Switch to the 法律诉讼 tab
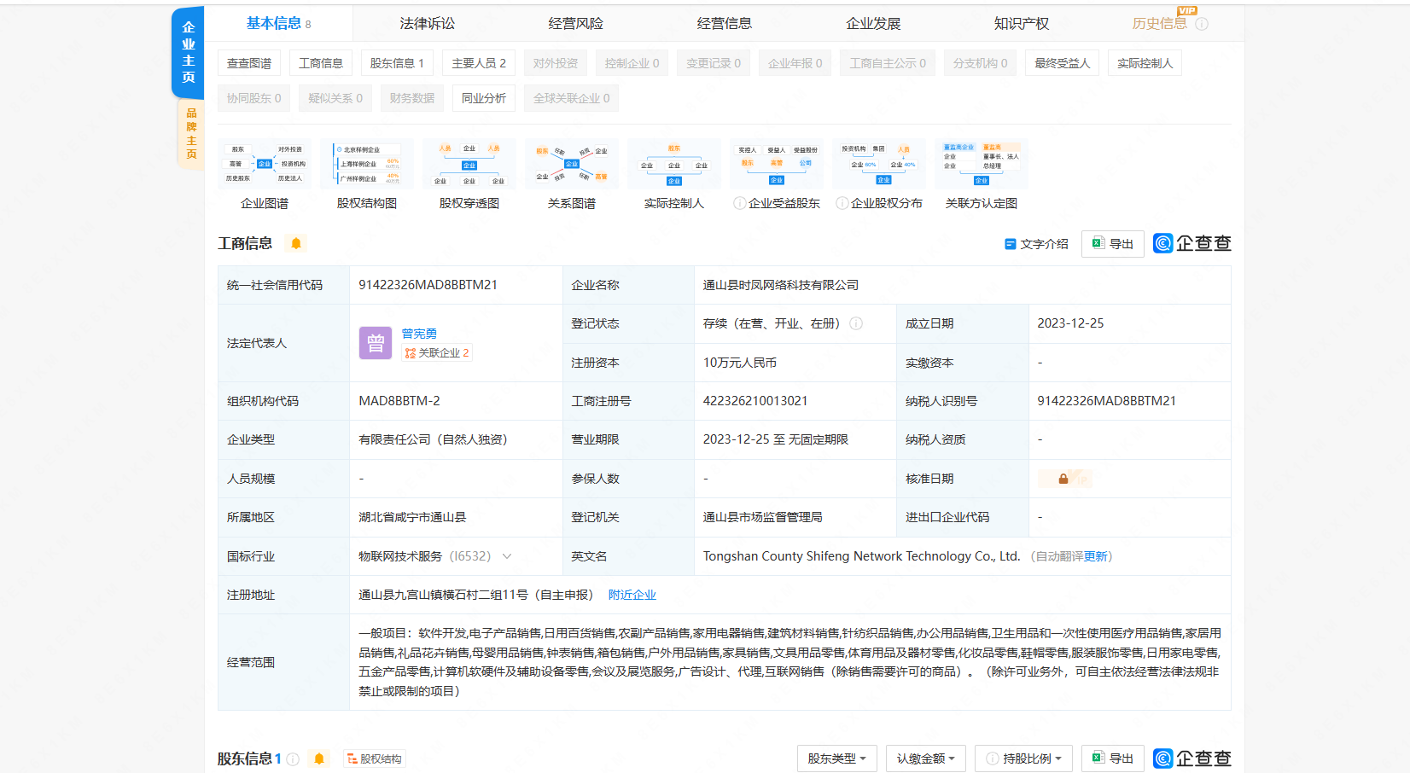Image resolution: width=1410 pixels, height=773 pixels. coord(427,24)
